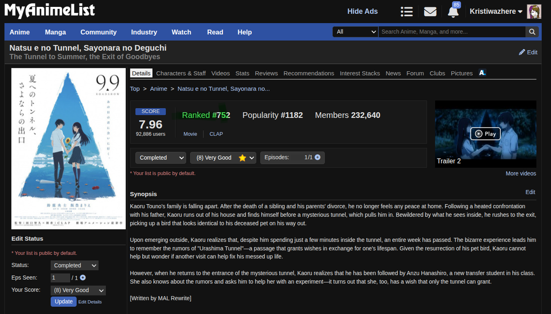
Task: Click the search magnifier button
Action: click(x=532, y=32)
